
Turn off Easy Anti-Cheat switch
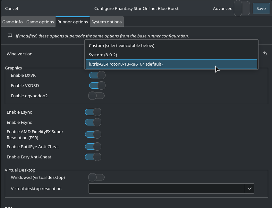93,157
